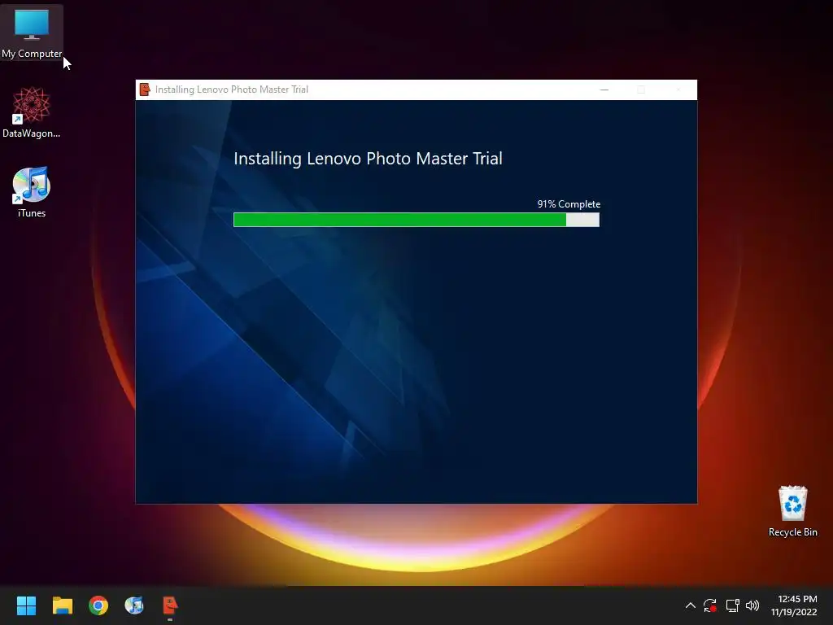The height and width of the screenshot is (625, 833).
Task: Open iTunes from the taskbar
Action: 134,605
